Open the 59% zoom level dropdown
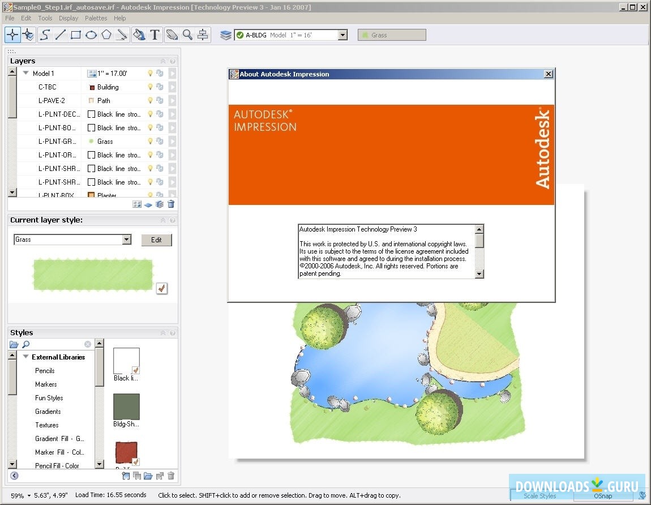 click(29, 495)
